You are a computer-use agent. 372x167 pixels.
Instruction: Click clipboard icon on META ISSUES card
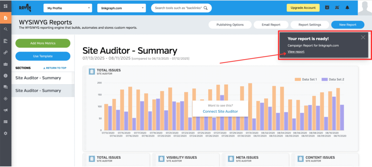pos(231,159)
